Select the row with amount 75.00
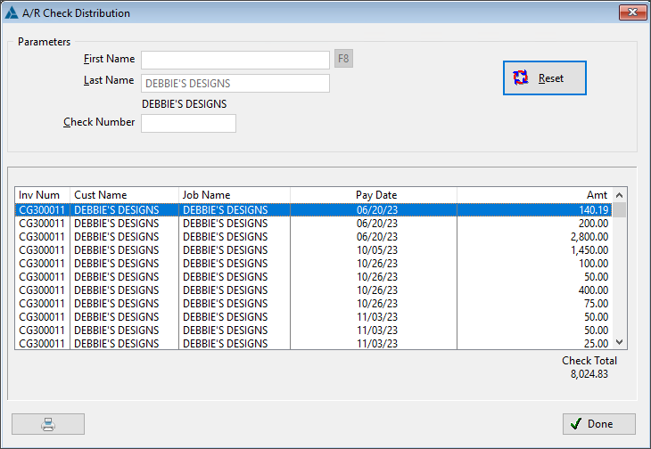Screen dimensions: 651x449 tap(313, 304)
